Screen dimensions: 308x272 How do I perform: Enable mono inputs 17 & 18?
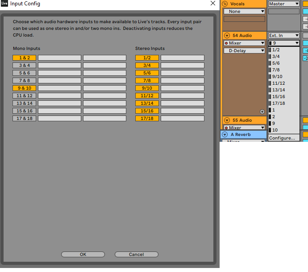tap(25, 118)
